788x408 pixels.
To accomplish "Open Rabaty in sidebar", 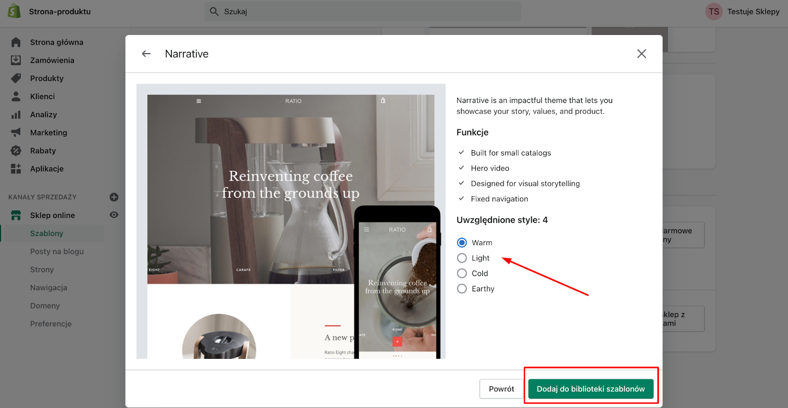I will click(43, 151).
